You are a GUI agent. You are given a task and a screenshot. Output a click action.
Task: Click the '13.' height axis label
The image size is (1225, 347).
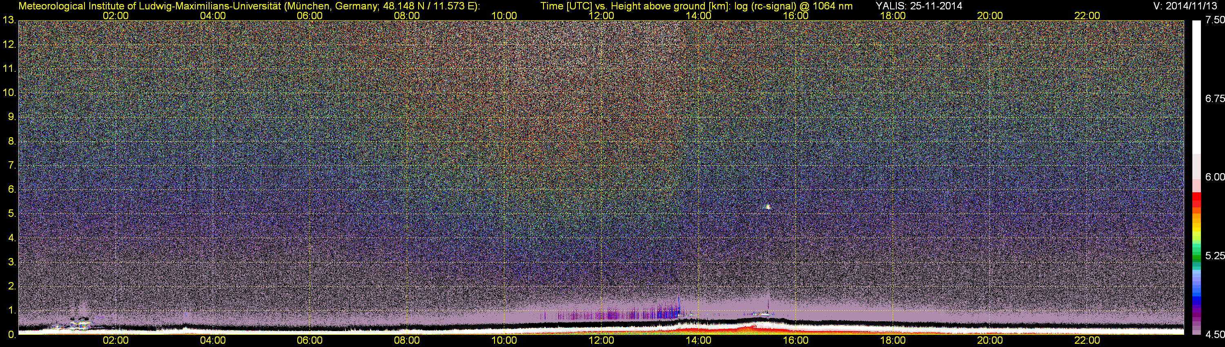pos(9,20)
